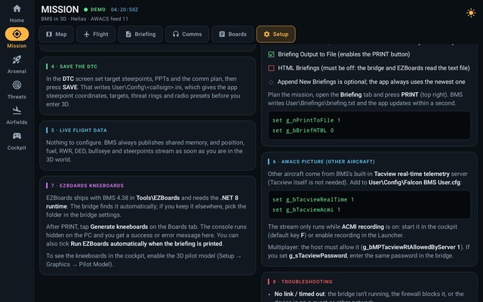Toggle Briefing Output to File checkbox
Viewport: 483px width, 302px height.
click(x=271, y=54)
